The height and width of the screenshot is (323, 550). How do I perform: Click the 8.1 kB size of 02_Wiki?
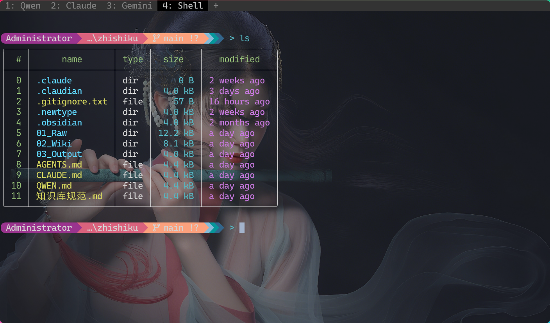179,144
